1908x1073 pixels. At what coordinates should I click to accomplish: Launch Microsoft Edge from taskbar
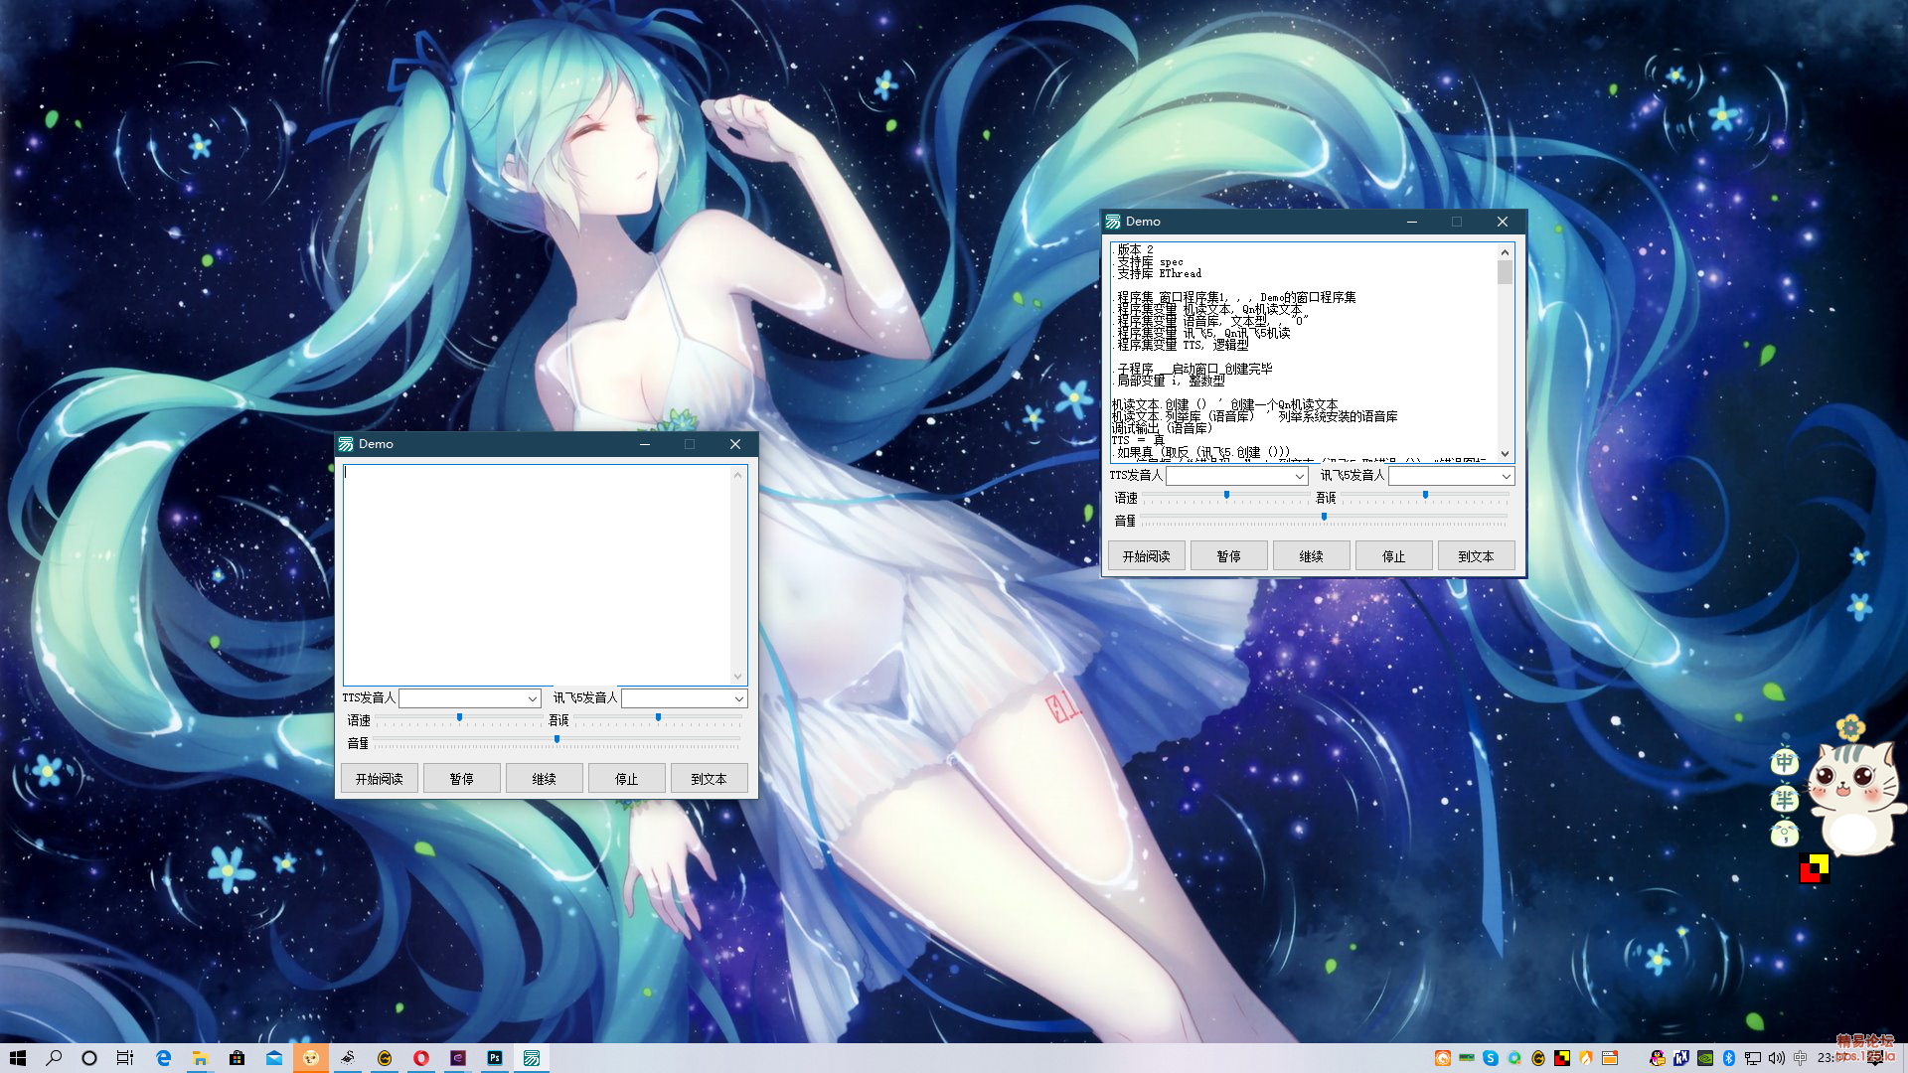pyautogui.click(x=164, y=1058)
